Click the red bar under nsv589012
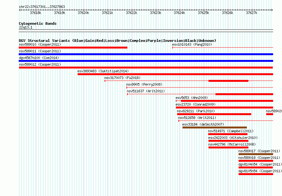The height and width of the screenshot is (196, 282). (x=146, y=68)
